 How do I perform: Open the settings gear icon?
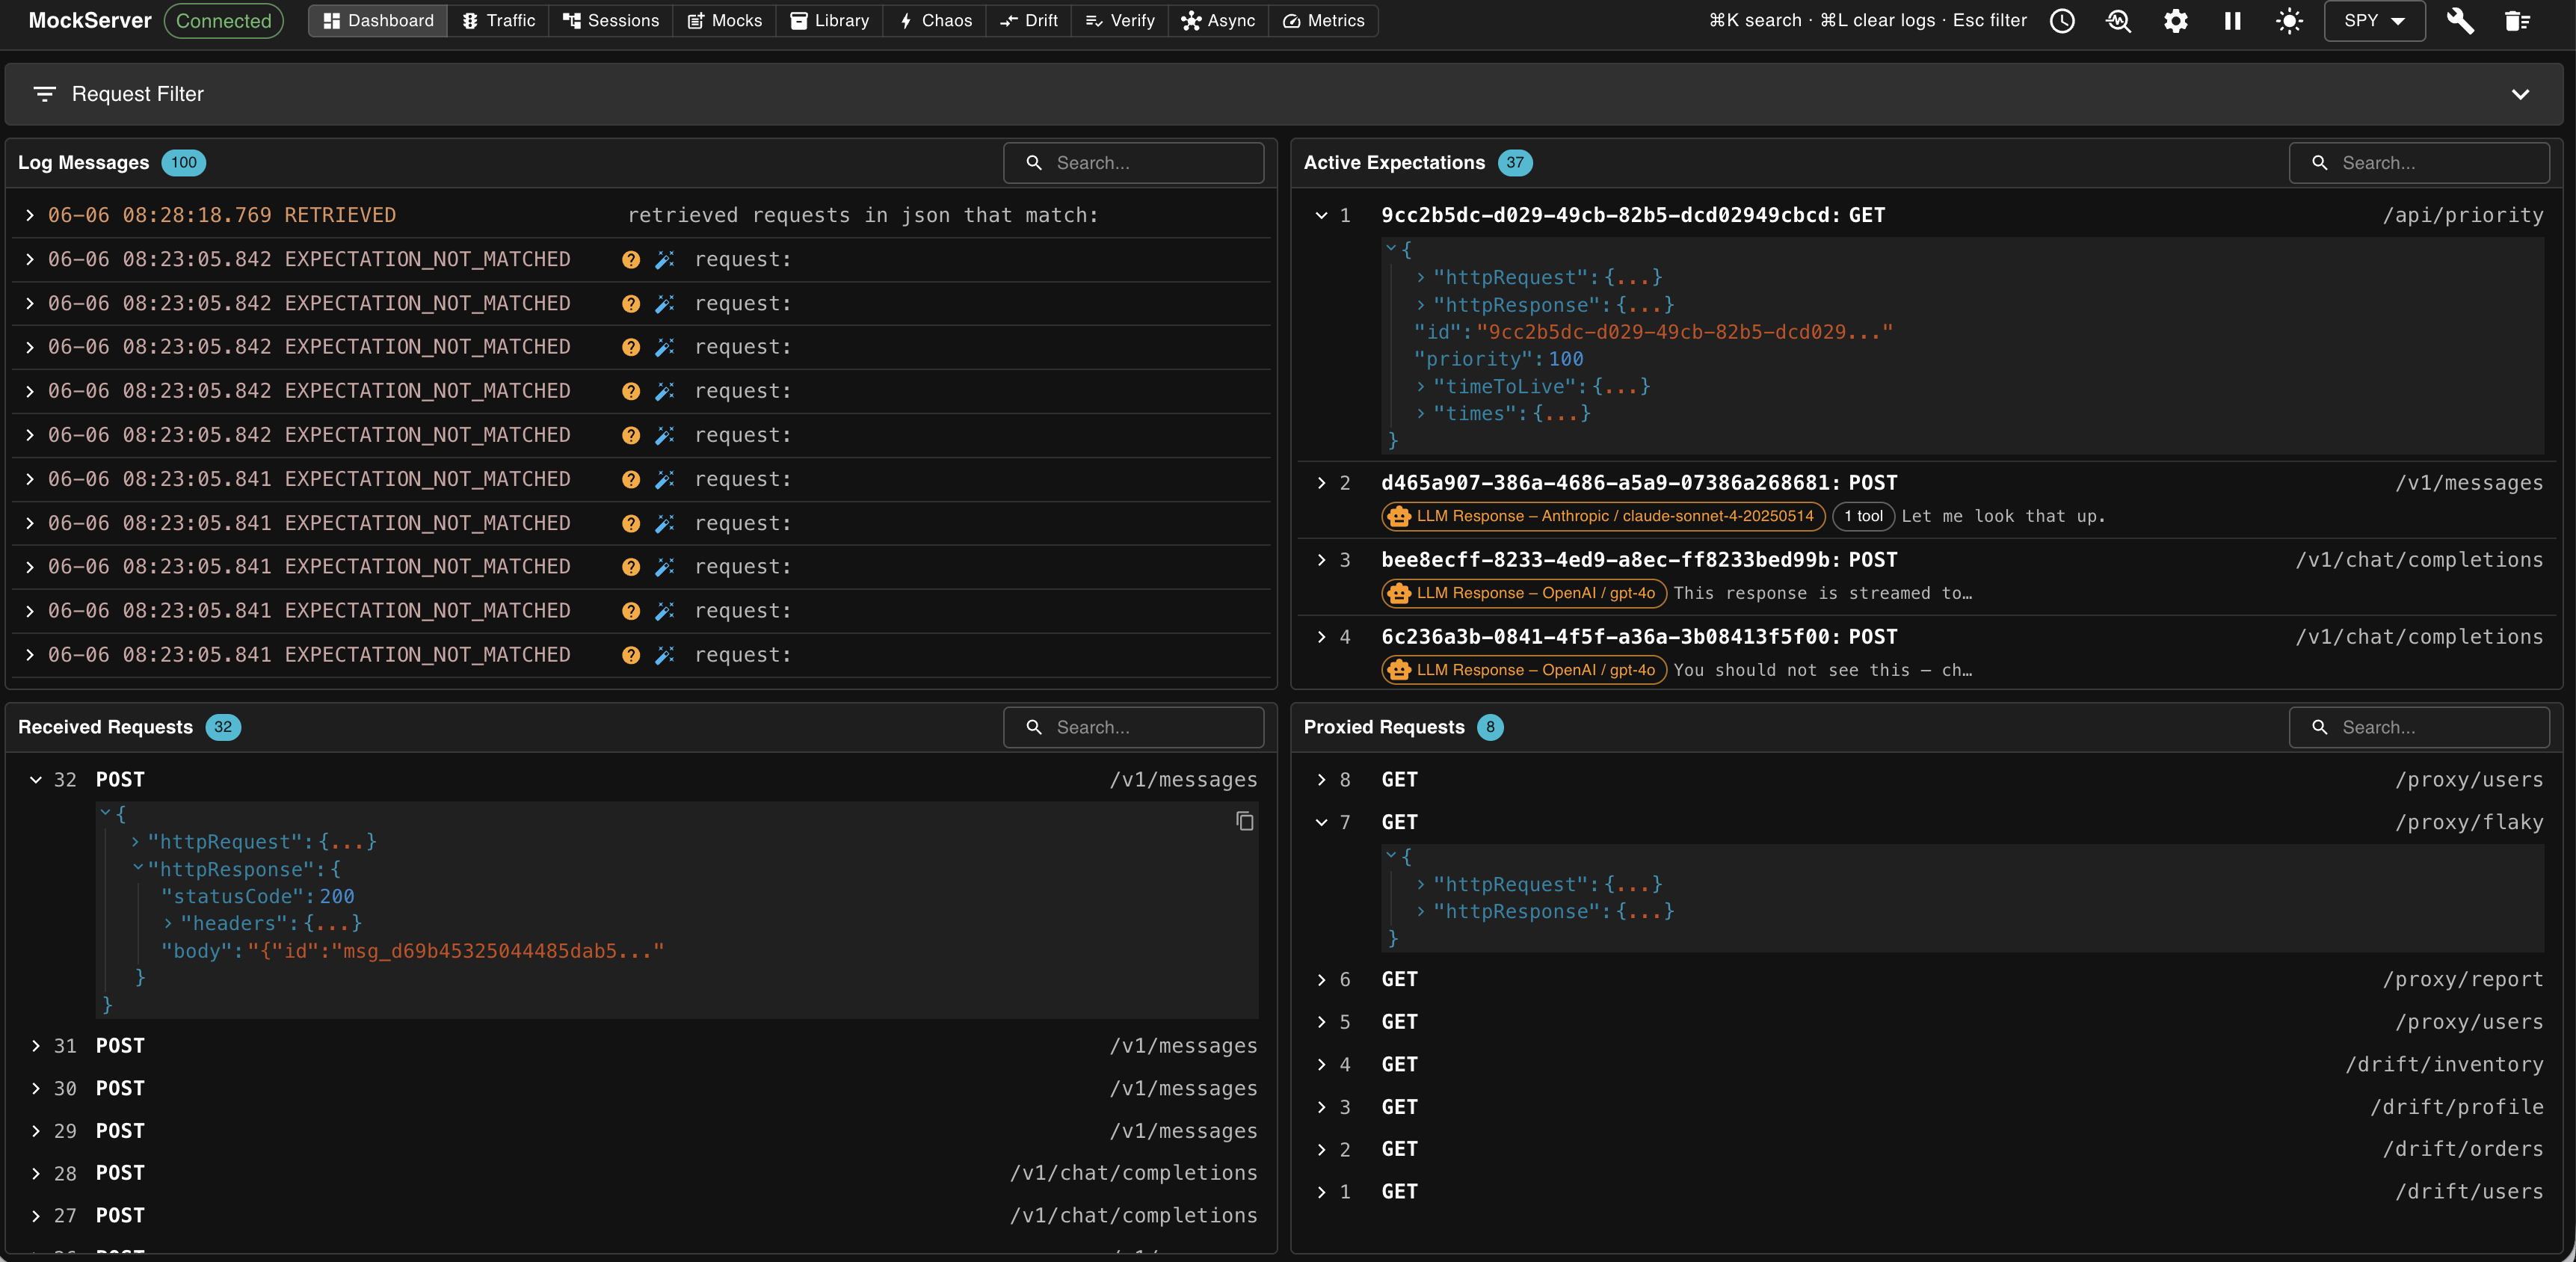2176,21
